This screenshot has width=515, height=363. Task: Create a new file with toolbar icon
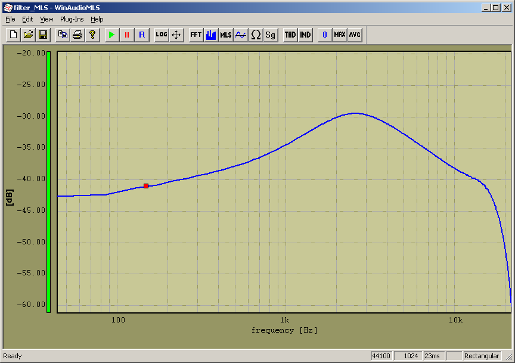pos(14,35)
